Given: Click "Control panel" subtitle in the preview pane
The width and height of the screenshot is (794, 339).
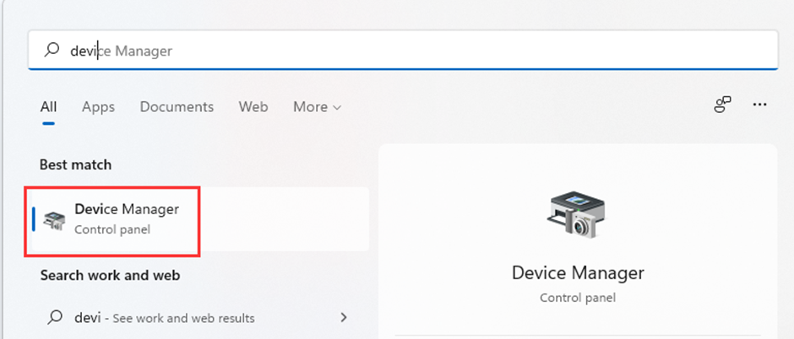Looking at the screenshot, I should (578, 298).
